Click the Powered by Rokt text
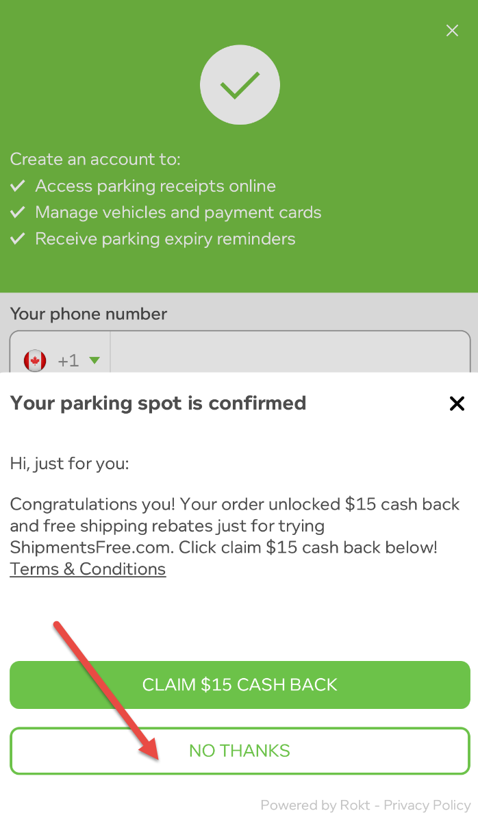Screen dimensions: 478x824 [x=316, y=806]
